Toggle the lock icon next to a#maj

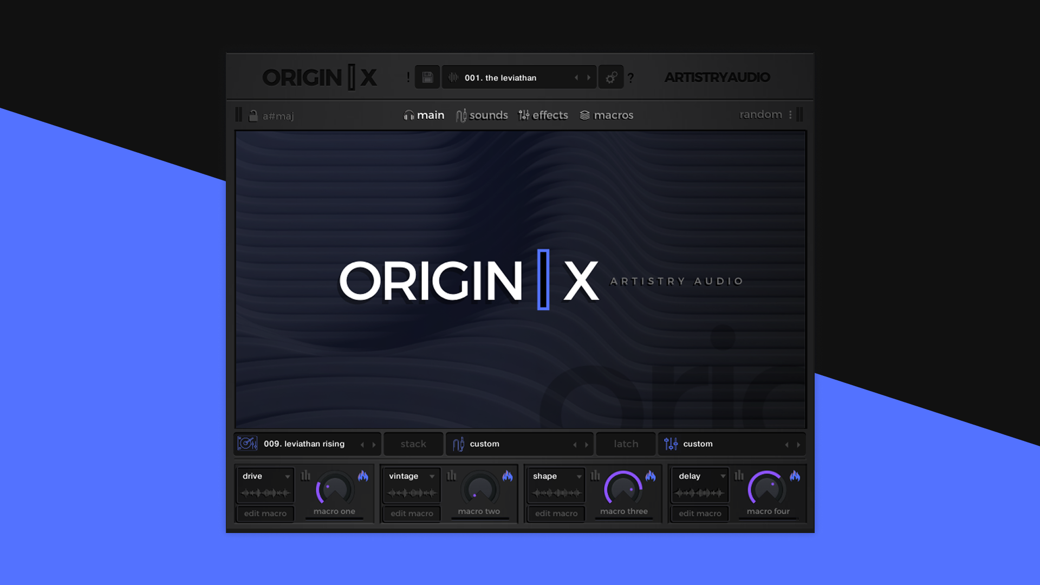coord(252,115)
